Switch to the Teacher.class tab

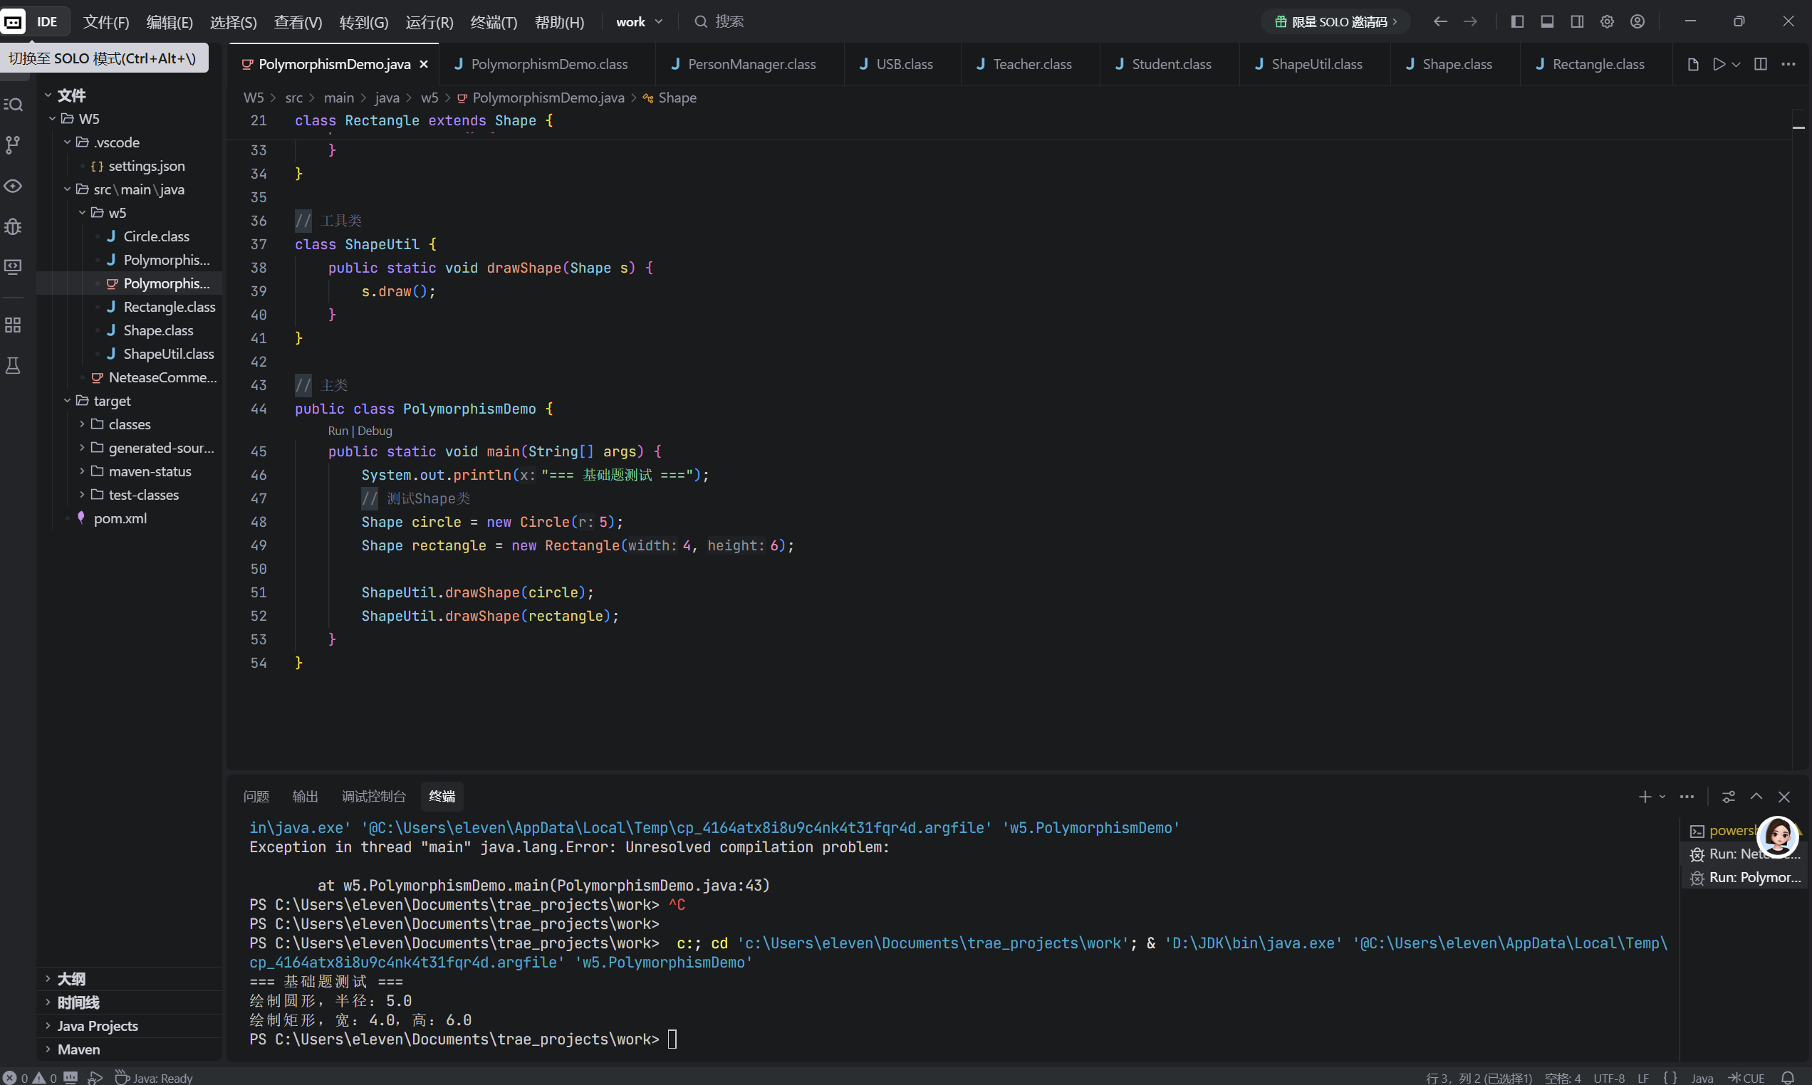[1031, 64]
